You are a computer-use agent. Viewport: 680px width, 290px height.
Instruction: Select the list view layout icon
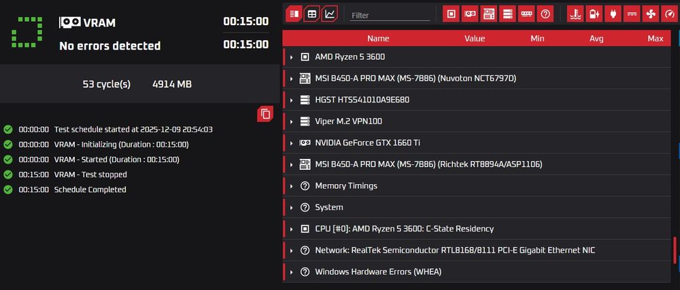(x=294, y=14)
